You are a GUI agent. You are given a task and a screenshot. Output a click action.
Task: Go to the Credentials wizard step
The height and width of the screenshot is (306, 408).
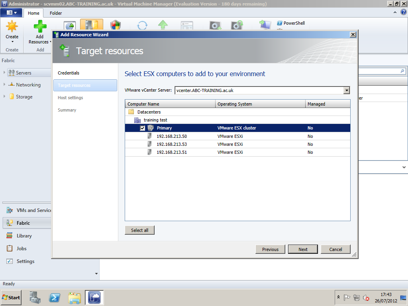[x=69, y=73]
